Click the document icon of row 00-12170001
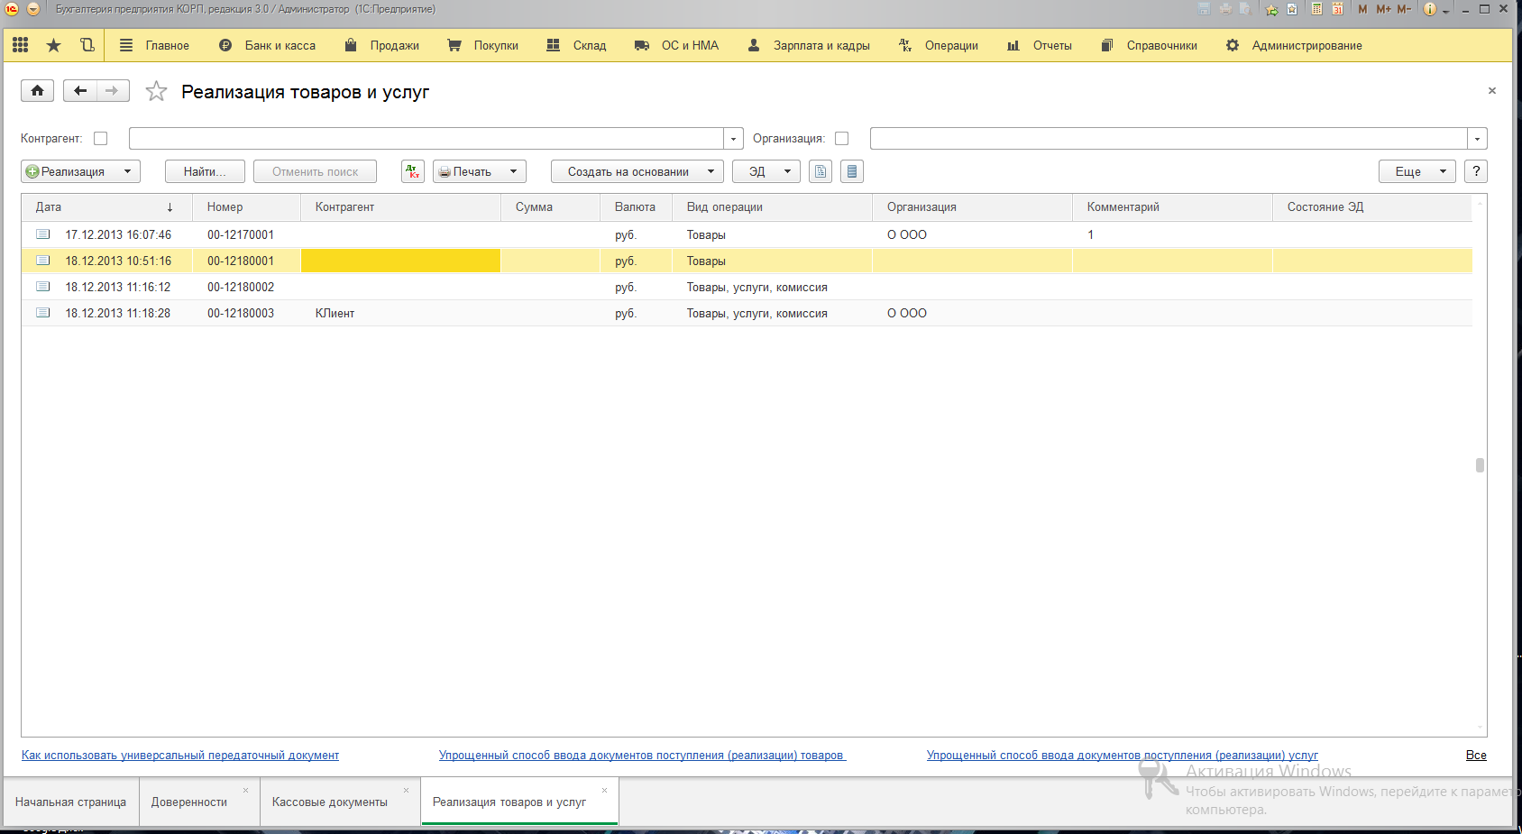The height and width of the screenshot is (834, 1522). pos(42,234)
